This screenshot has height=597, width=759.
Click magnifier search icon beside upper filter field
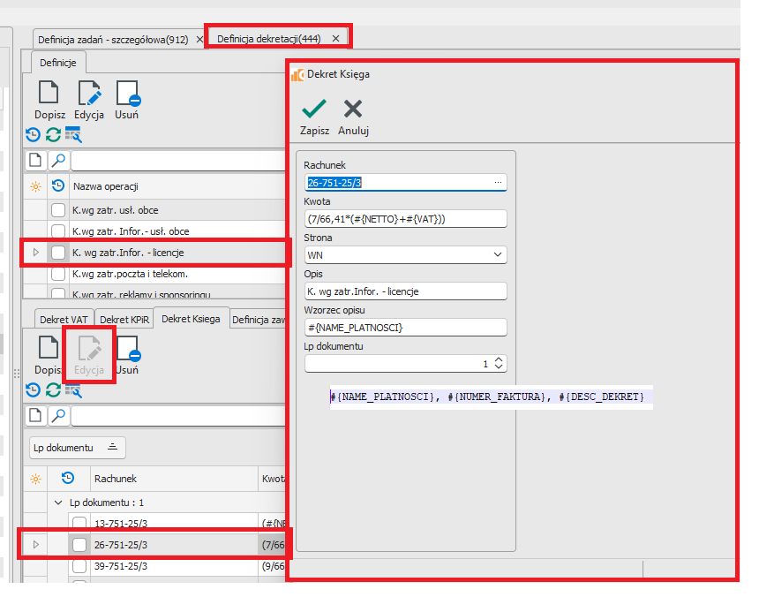(x=58, y=161)
